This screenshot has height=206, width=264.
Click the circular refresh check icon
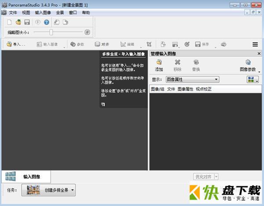pos(187,44)
